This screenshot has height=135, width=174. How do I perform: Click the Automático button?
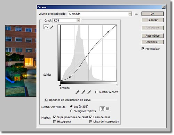click(152, 36)
